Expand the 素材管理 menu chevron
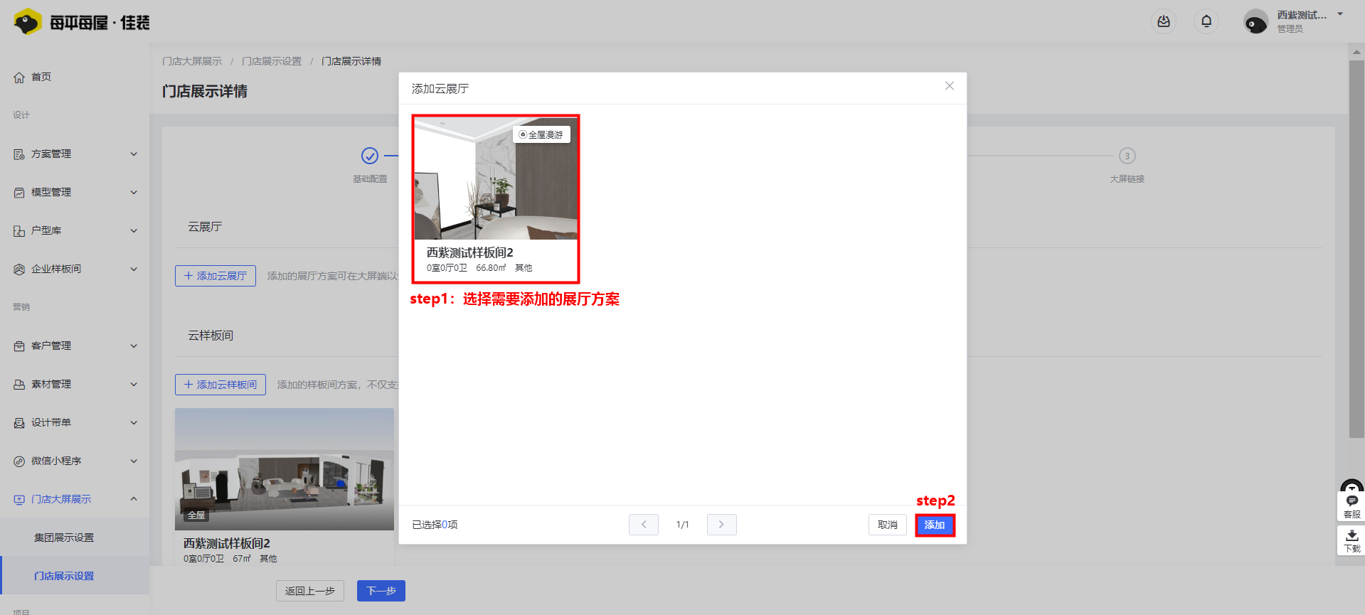 (134, 385)
